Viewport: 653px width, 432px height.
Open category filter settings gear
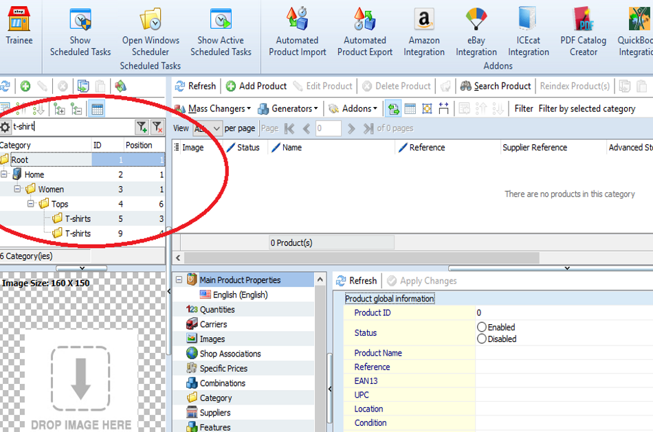coord(5,127)
